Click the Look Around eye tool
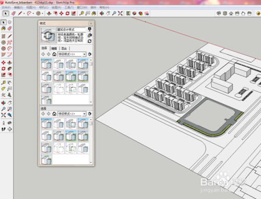Viewport: 261px width, 199px height. 9,123
